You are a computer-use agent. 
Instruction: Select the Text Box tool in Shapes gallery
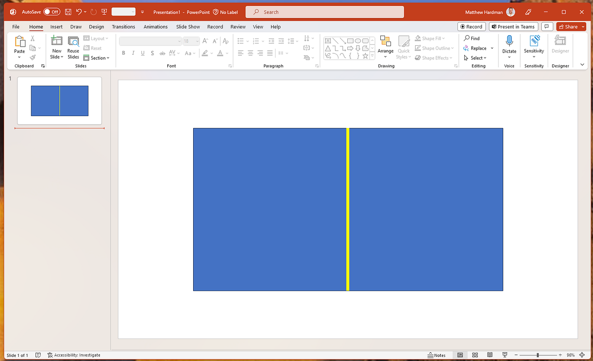coord(327,41)
